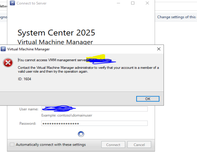Image resolution: width=197 pixels, height=153 pixels.
Task: Click 'You cannot access VMM management server' text
Action: click(x=52, y=60)
